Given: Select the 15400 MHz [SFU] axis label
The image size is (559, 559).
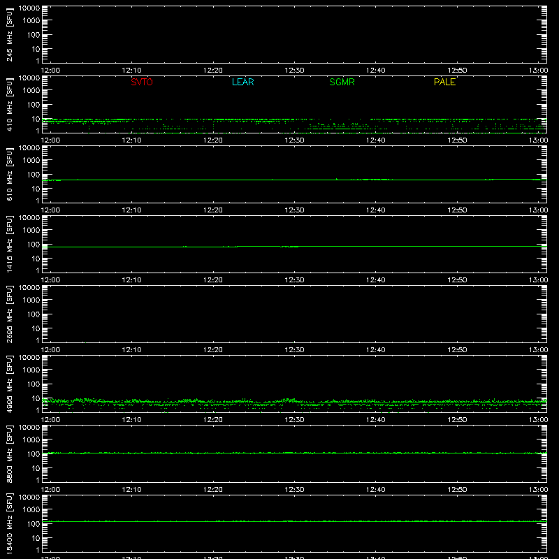Looking at the screenshot, I should click(9, 523).
